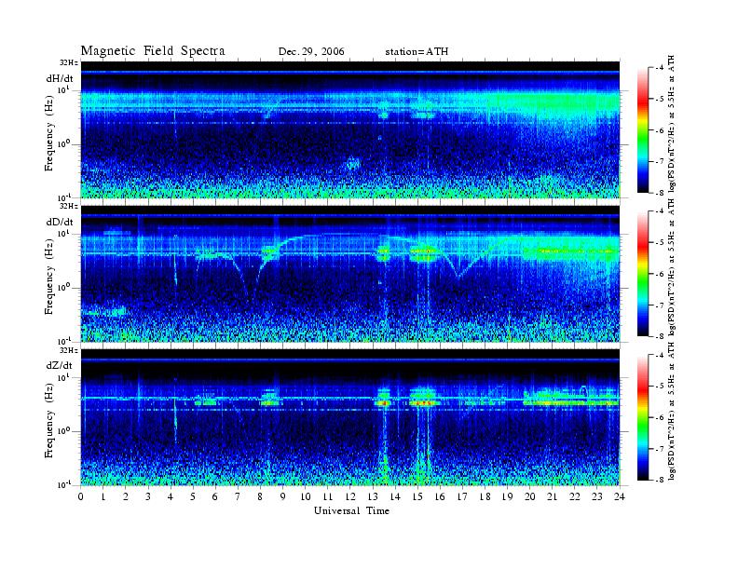Click the time tick label '20'

pos(529,496)
